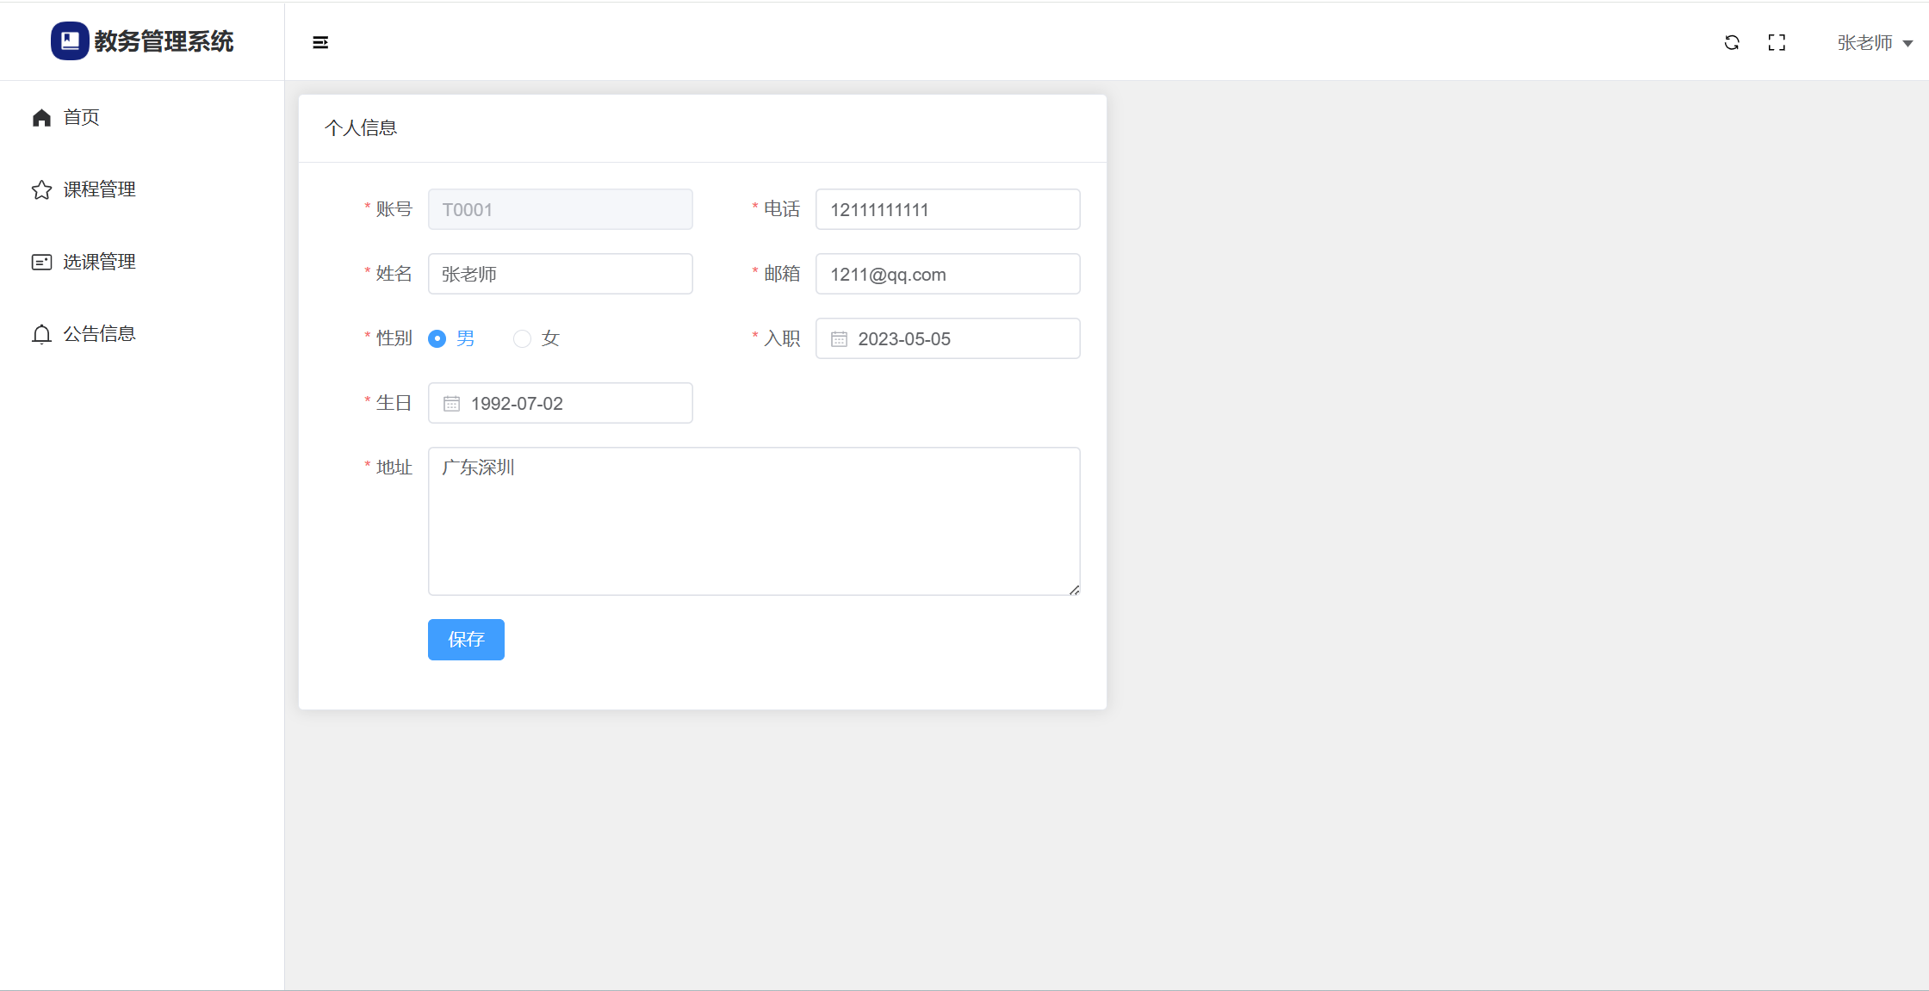Open the 入职 date picker field
This screenshot has width=1929, height=991.
pos(947,339)
